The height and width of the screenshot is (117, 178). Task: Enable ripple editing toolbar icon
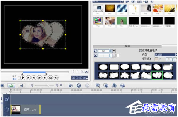tap(122, 86)
